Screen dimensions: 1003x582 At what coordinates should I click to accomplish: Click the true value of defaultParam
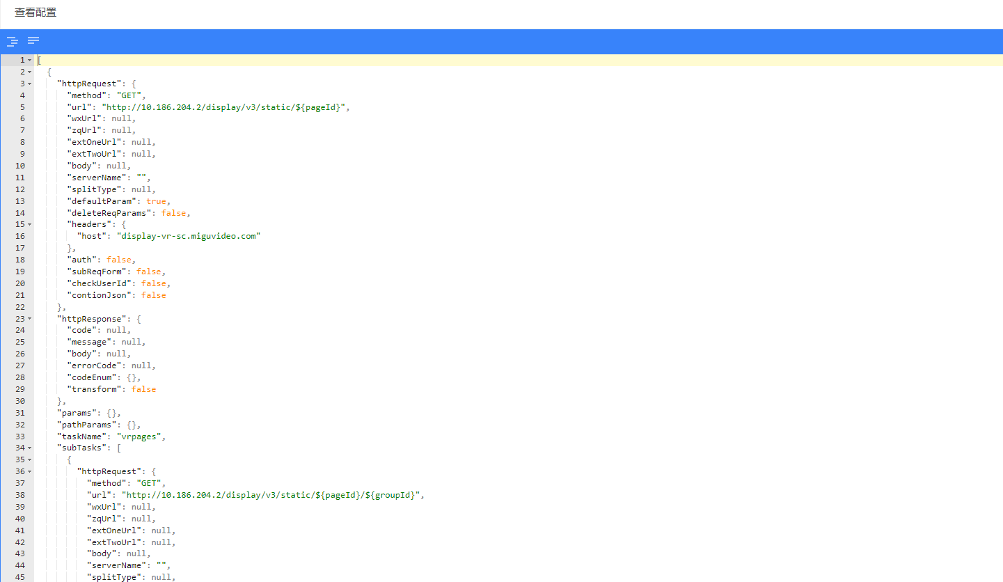tap(156, 201)
